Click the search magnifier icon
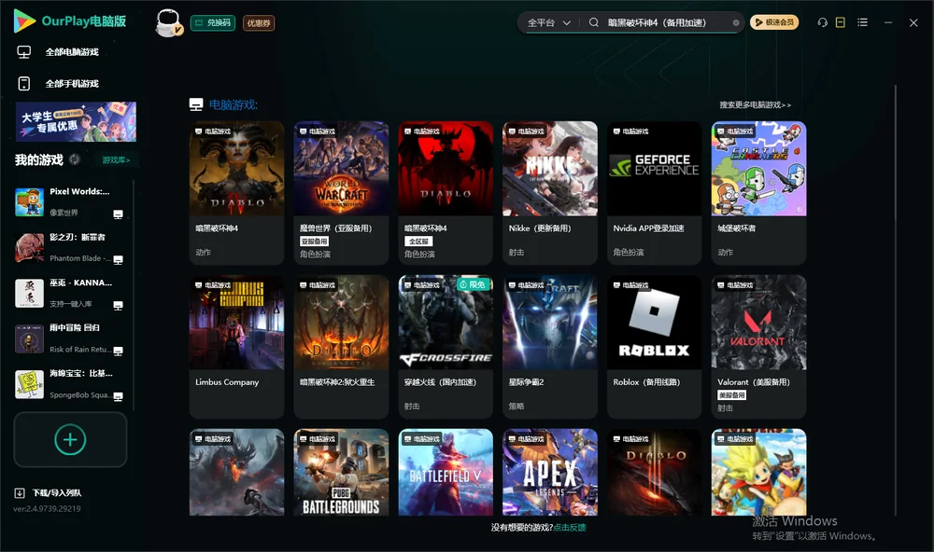Viewport: 934px width, 552px height. [x=593, y=22]
